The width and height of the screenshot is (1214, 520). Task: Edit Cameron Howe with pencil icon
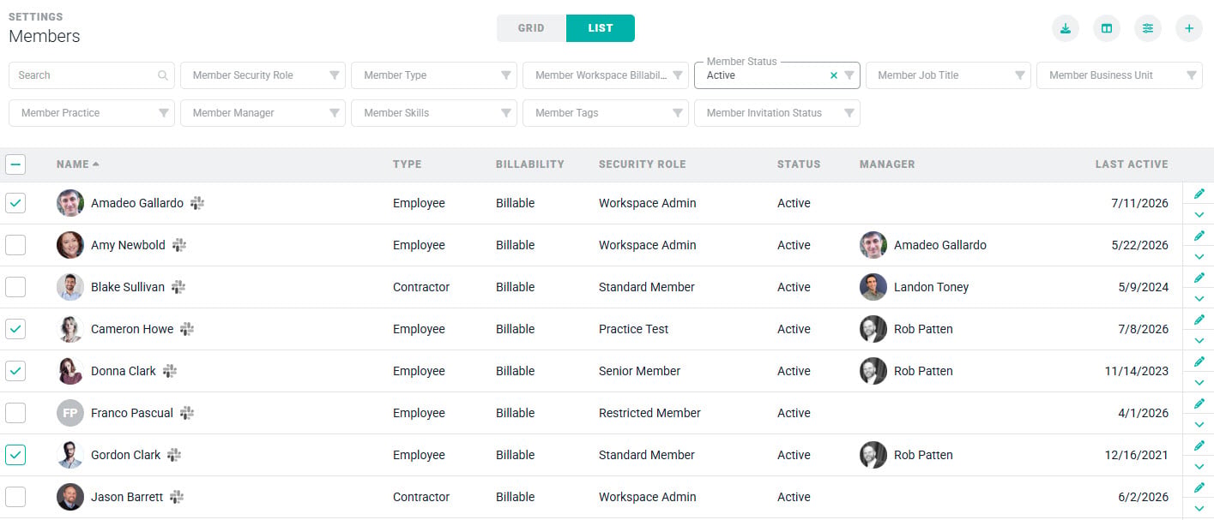1199,319
